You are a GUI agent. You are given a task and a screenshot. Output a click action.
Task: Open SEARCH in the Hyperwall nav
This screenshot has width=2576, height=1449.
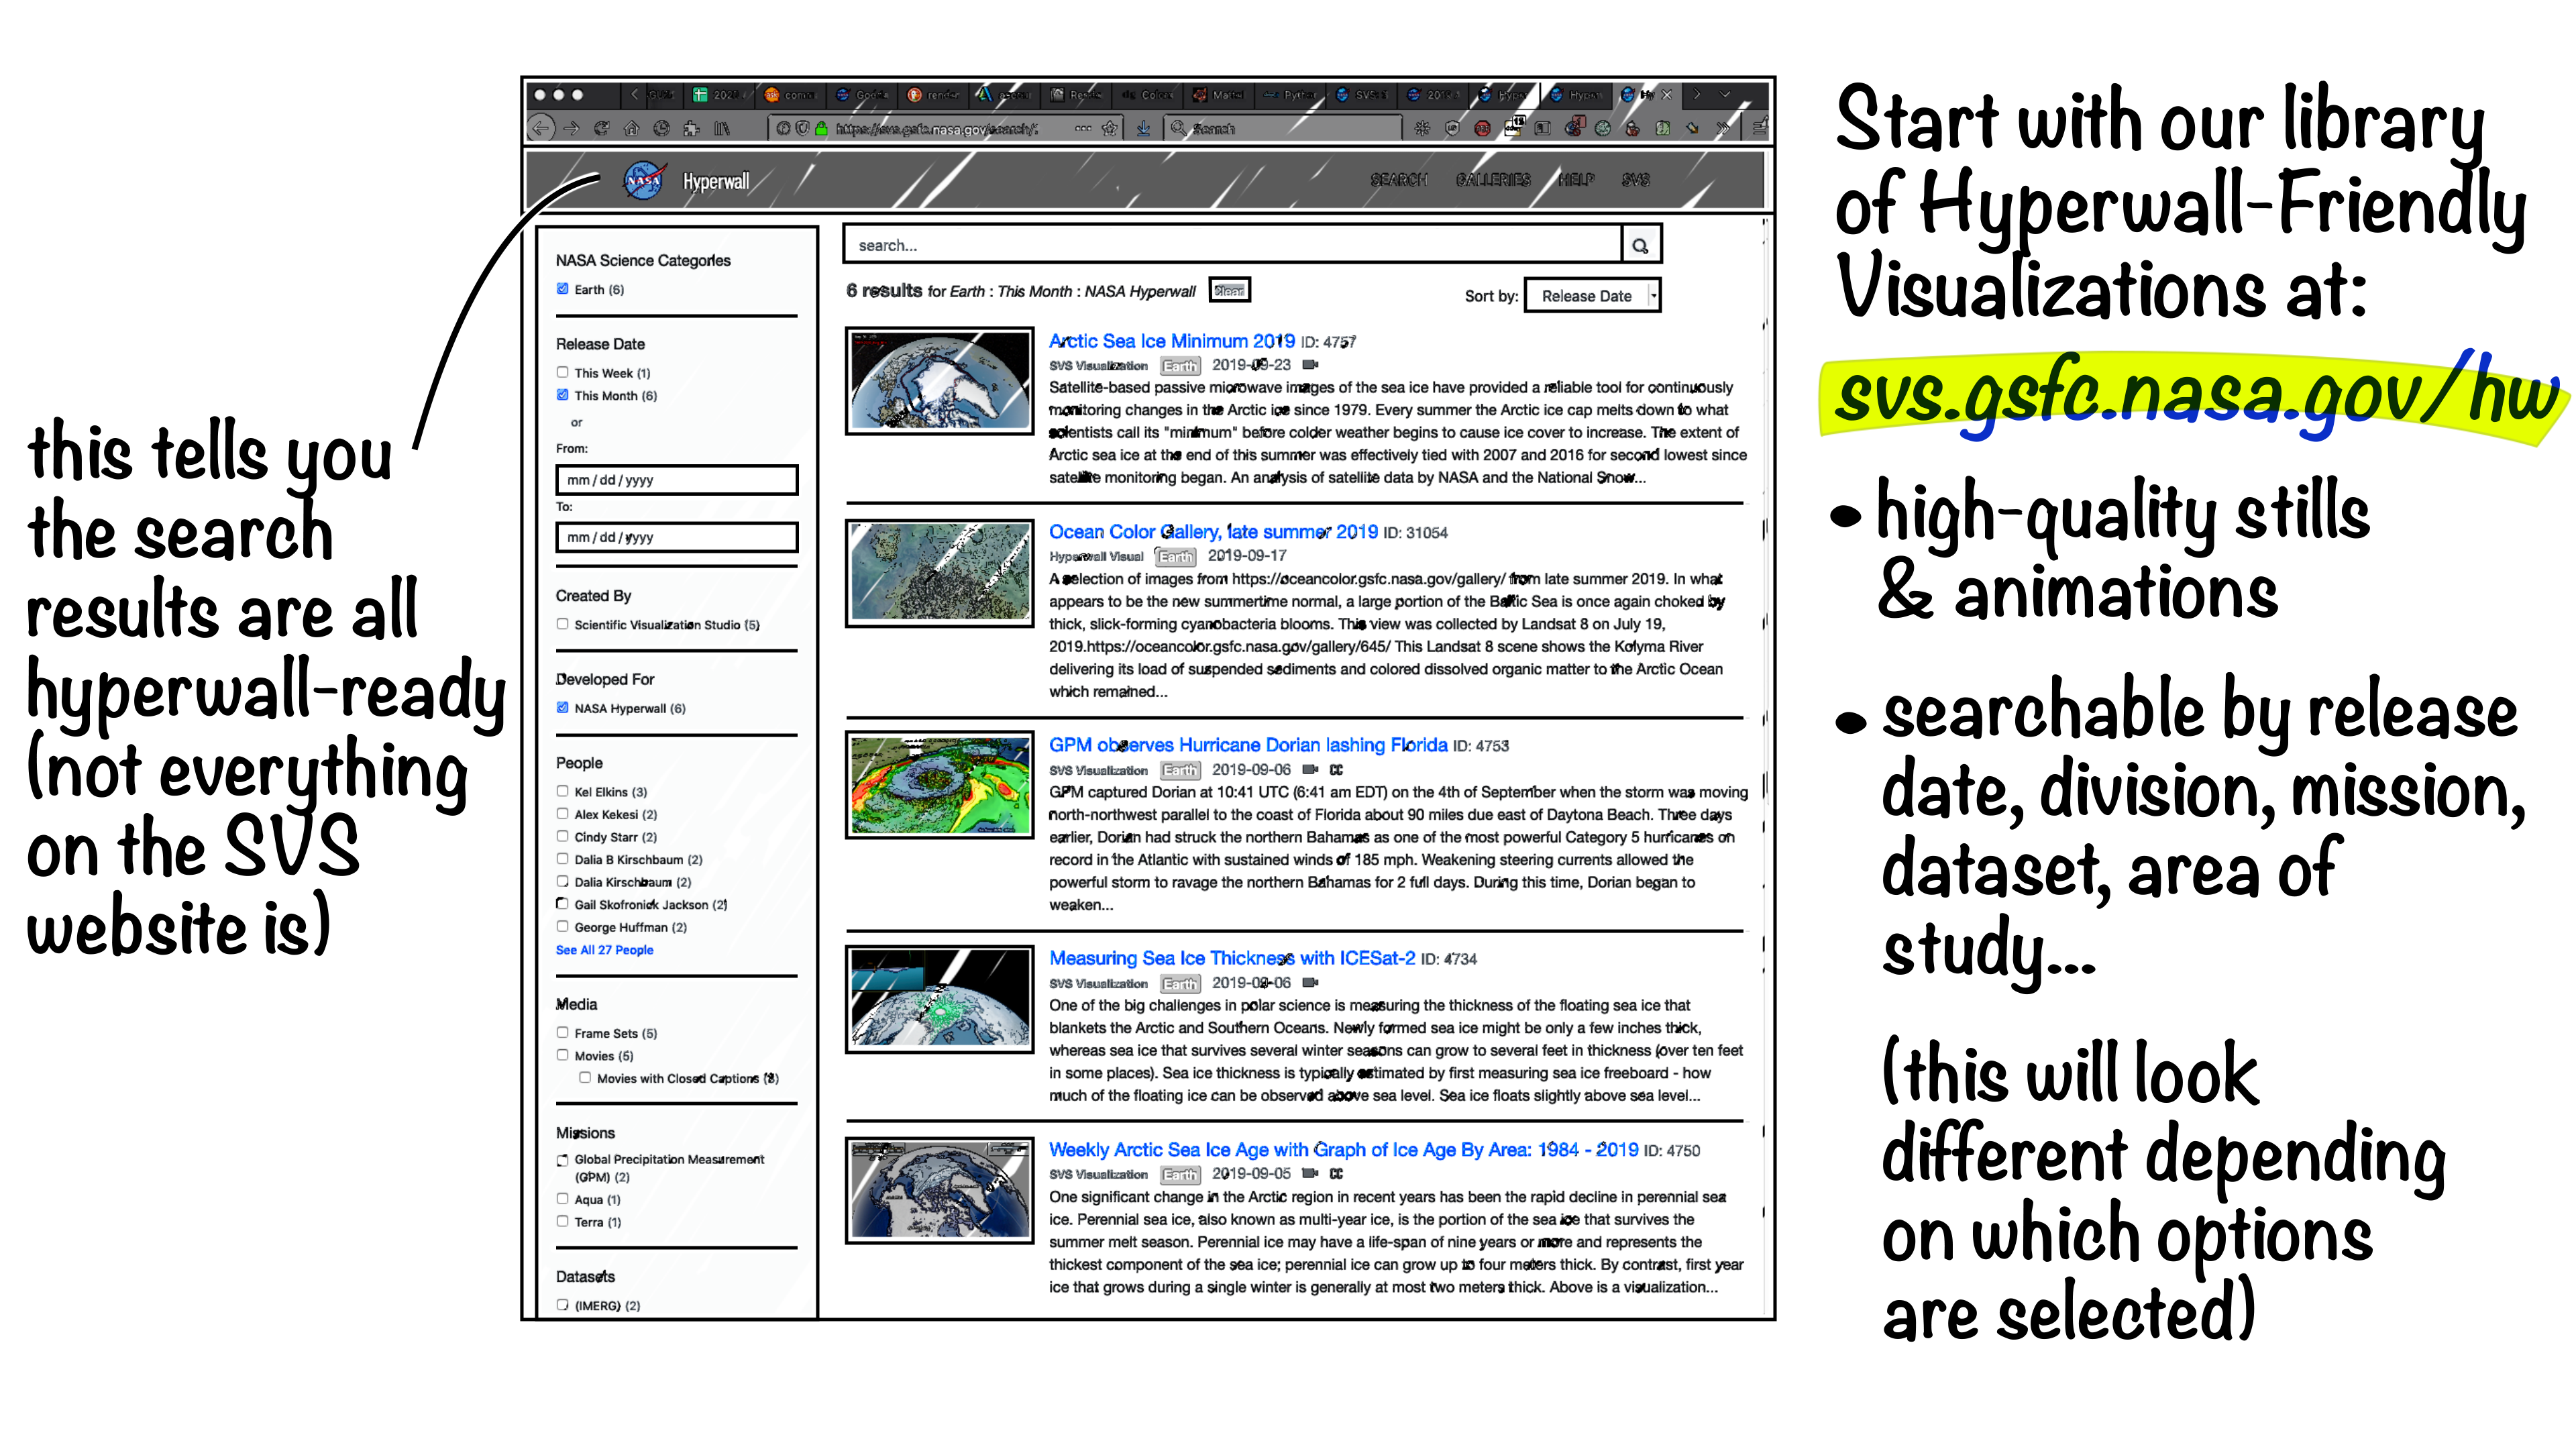tap(1398, 180)
